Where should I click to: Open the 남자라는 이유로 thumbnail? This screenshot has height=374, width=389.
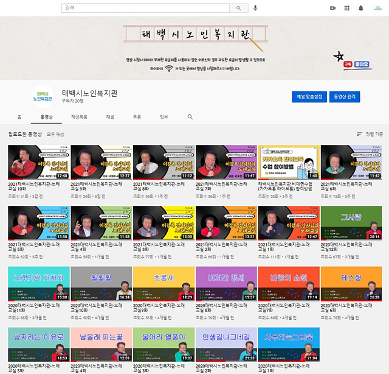[39, 344]
